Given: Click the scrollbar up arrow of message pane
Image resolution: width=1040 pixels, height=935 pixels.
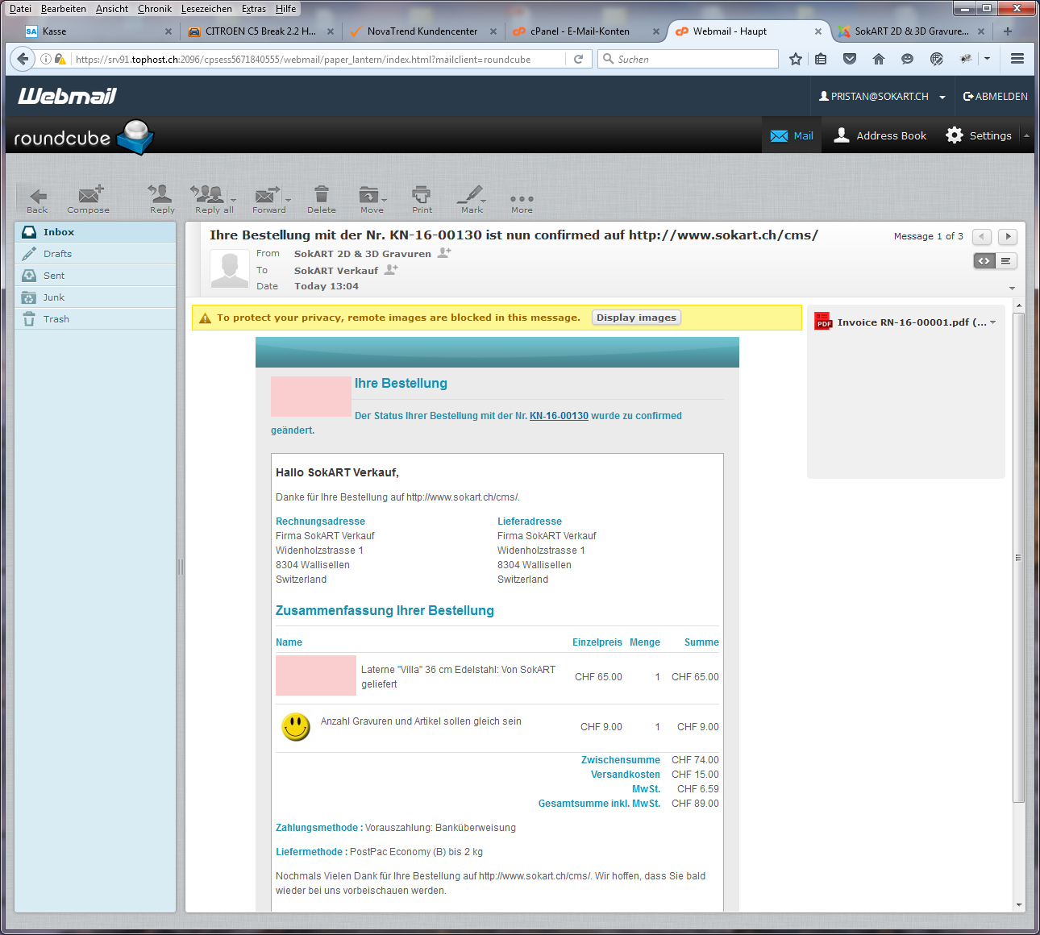Looking at the screenshot, I should [1019, 306].
